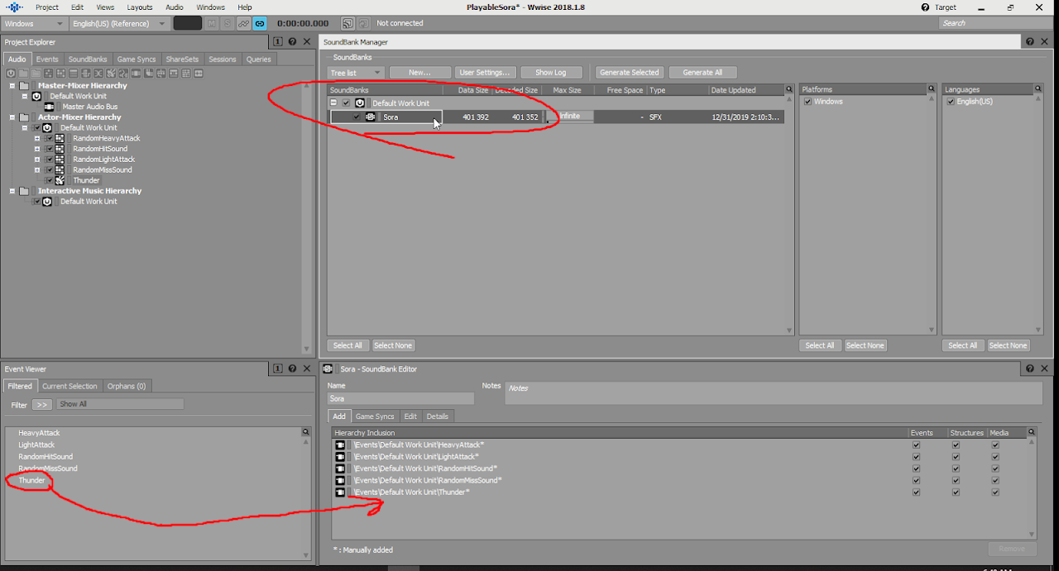Click the Wwise logo icon in menu bar
Viewport: 1059px width, 571px height.
14,7
